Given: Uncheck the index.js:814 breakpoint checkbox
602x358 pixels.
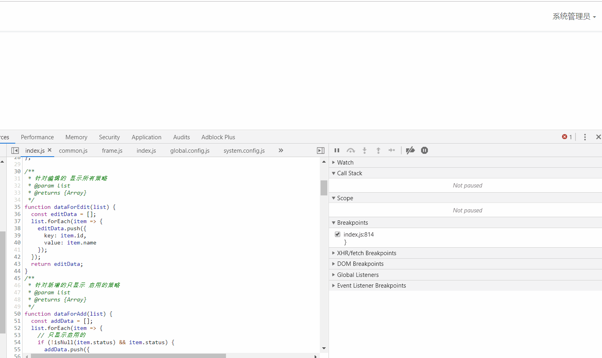Looking at the screenshot, I should pyautogui.click(x=338, y=234).
